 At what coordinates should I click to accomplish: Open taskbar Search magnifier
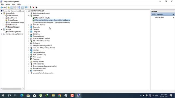coord(9,96)
